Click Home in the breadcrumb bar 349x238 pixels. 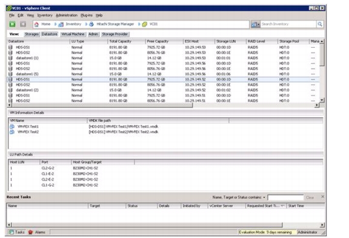tap(46, 24)
